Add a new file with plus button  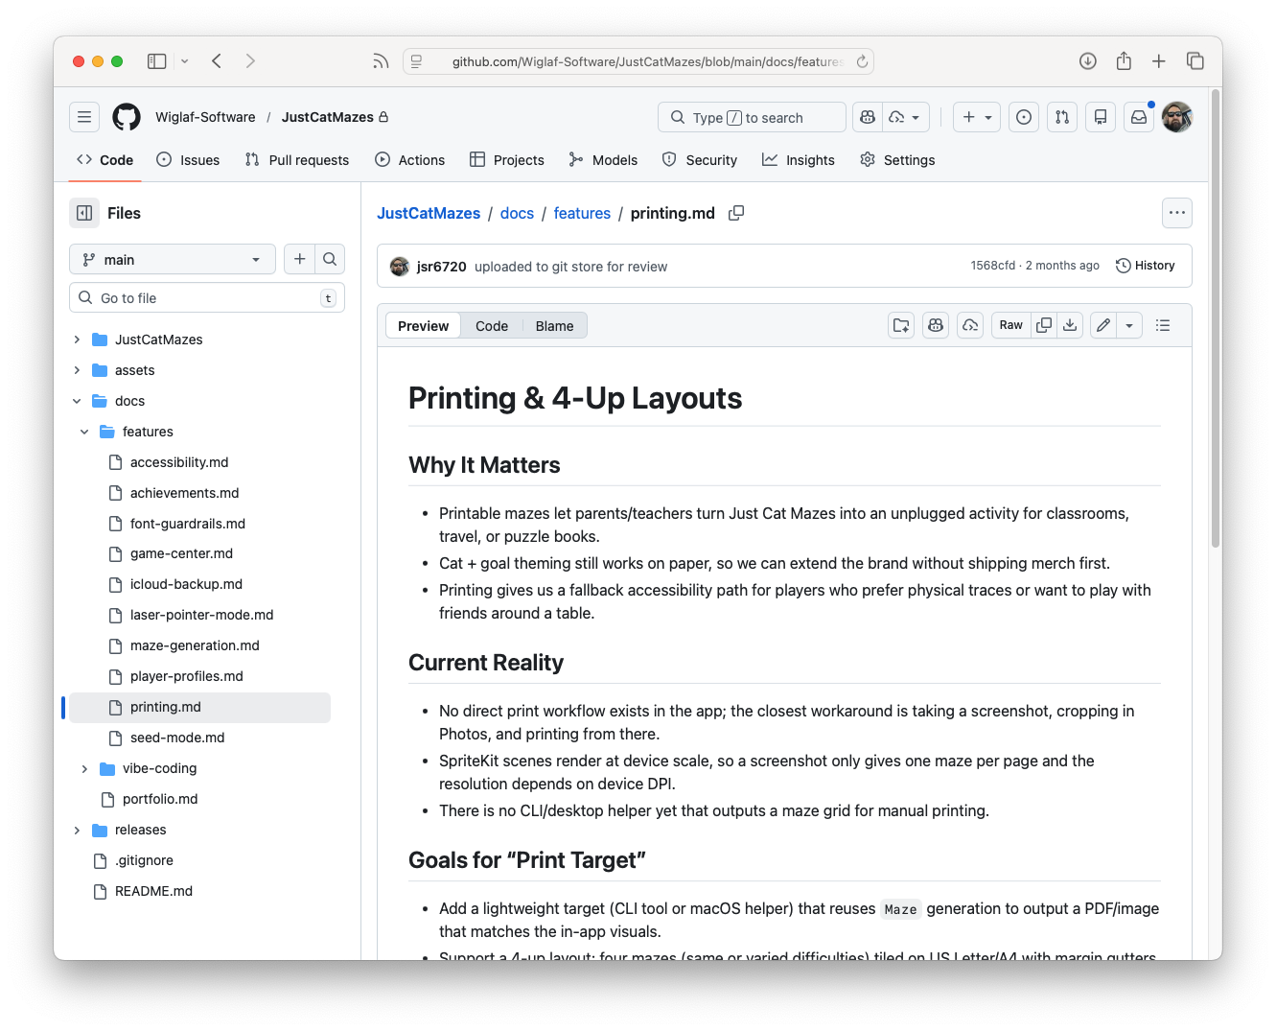(300, 259)
